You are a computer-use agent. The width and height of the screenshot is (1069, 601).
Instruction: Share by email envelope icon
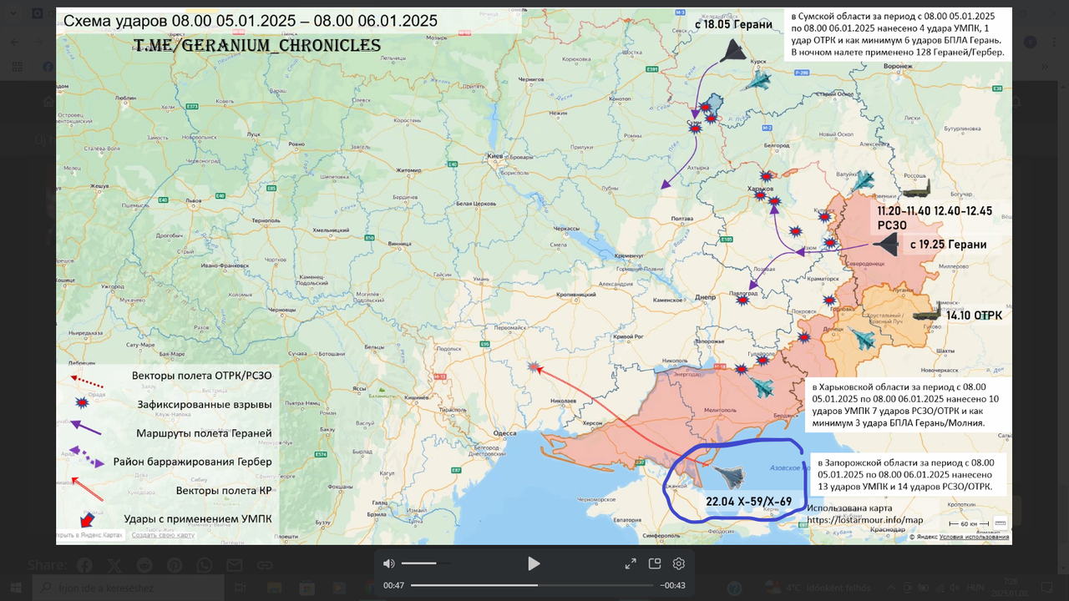[x=235, y=565]
